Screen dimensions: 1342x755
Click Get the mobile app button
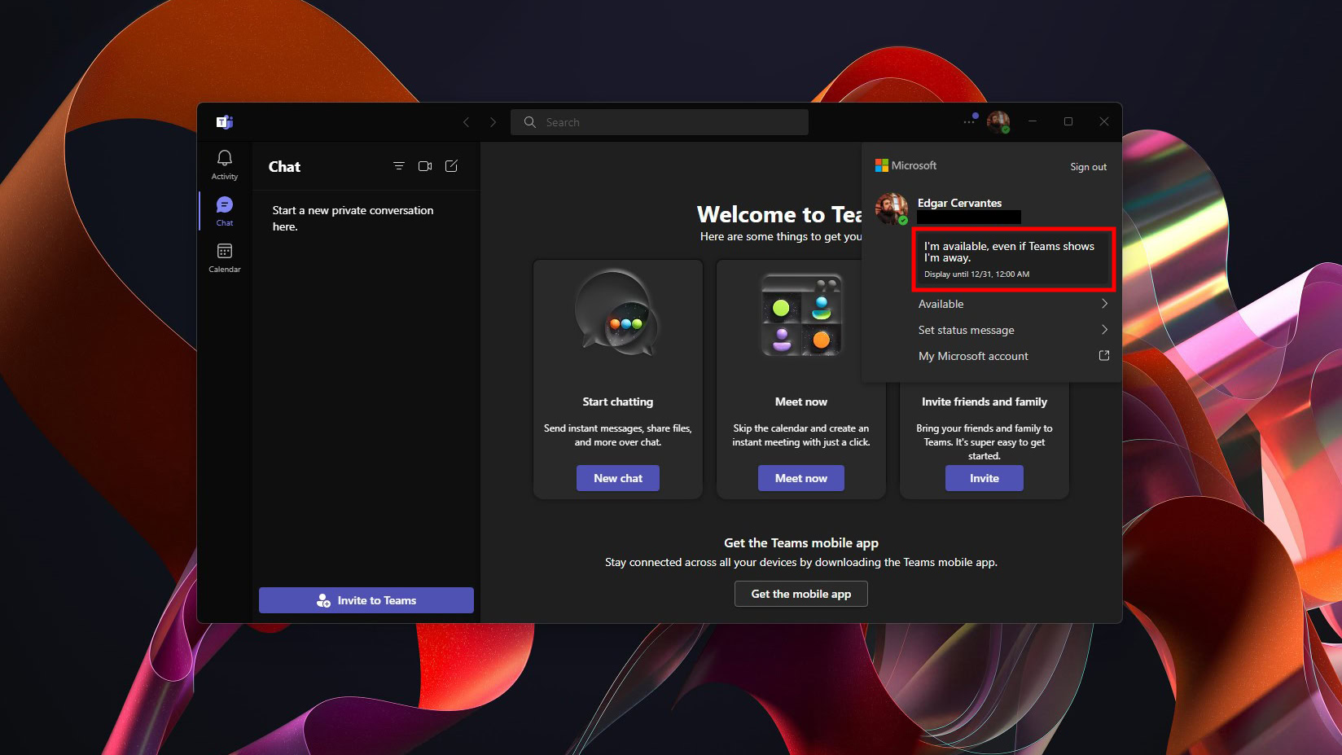coord(800,594)
